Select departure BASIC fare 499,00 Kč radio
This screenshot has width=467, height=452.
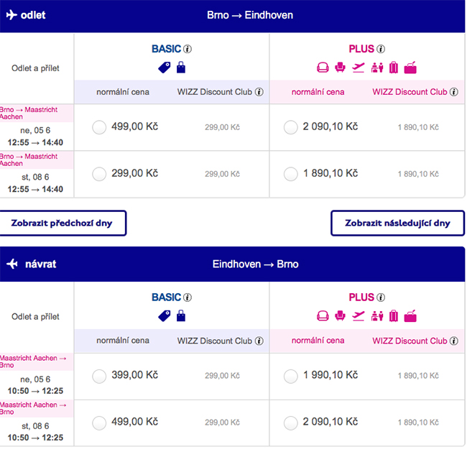click(x=99, y=127)
